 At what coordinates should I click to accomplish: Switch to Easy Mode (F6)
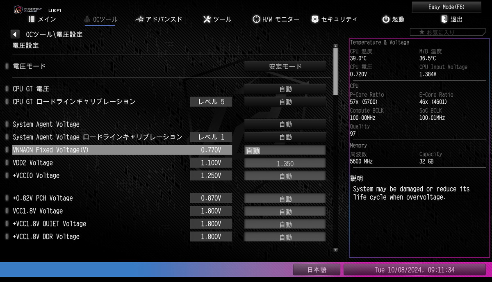pyautogui.click(x=446, y=7)
